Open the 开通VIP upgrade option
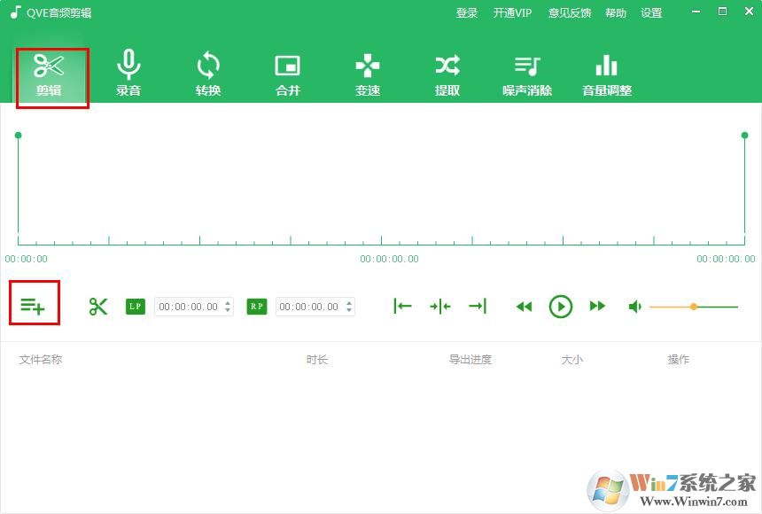This screenshot has width=762, height=514. click(x=512, y=12)
